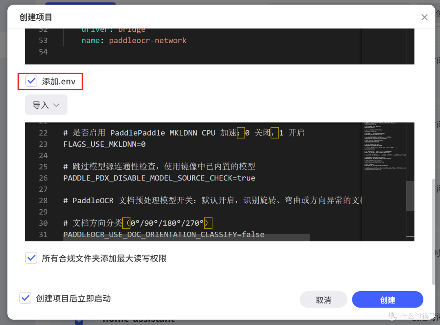Click comment 跳过模型源连通性检查 line
440x325 pixels.
point(159,167)
